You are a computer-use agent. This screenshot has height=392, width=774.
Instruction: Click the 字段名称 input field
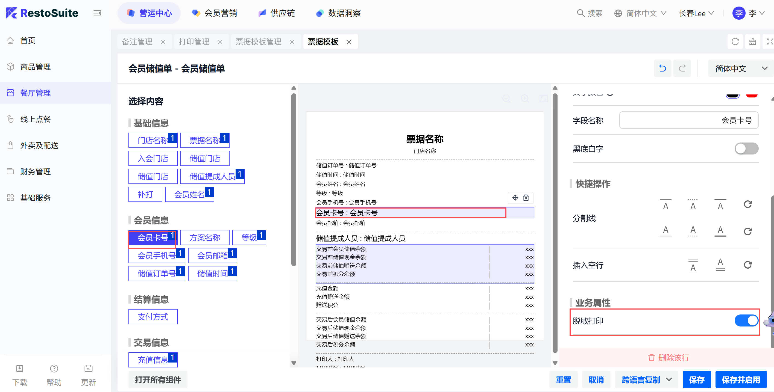tap(688, 120)
